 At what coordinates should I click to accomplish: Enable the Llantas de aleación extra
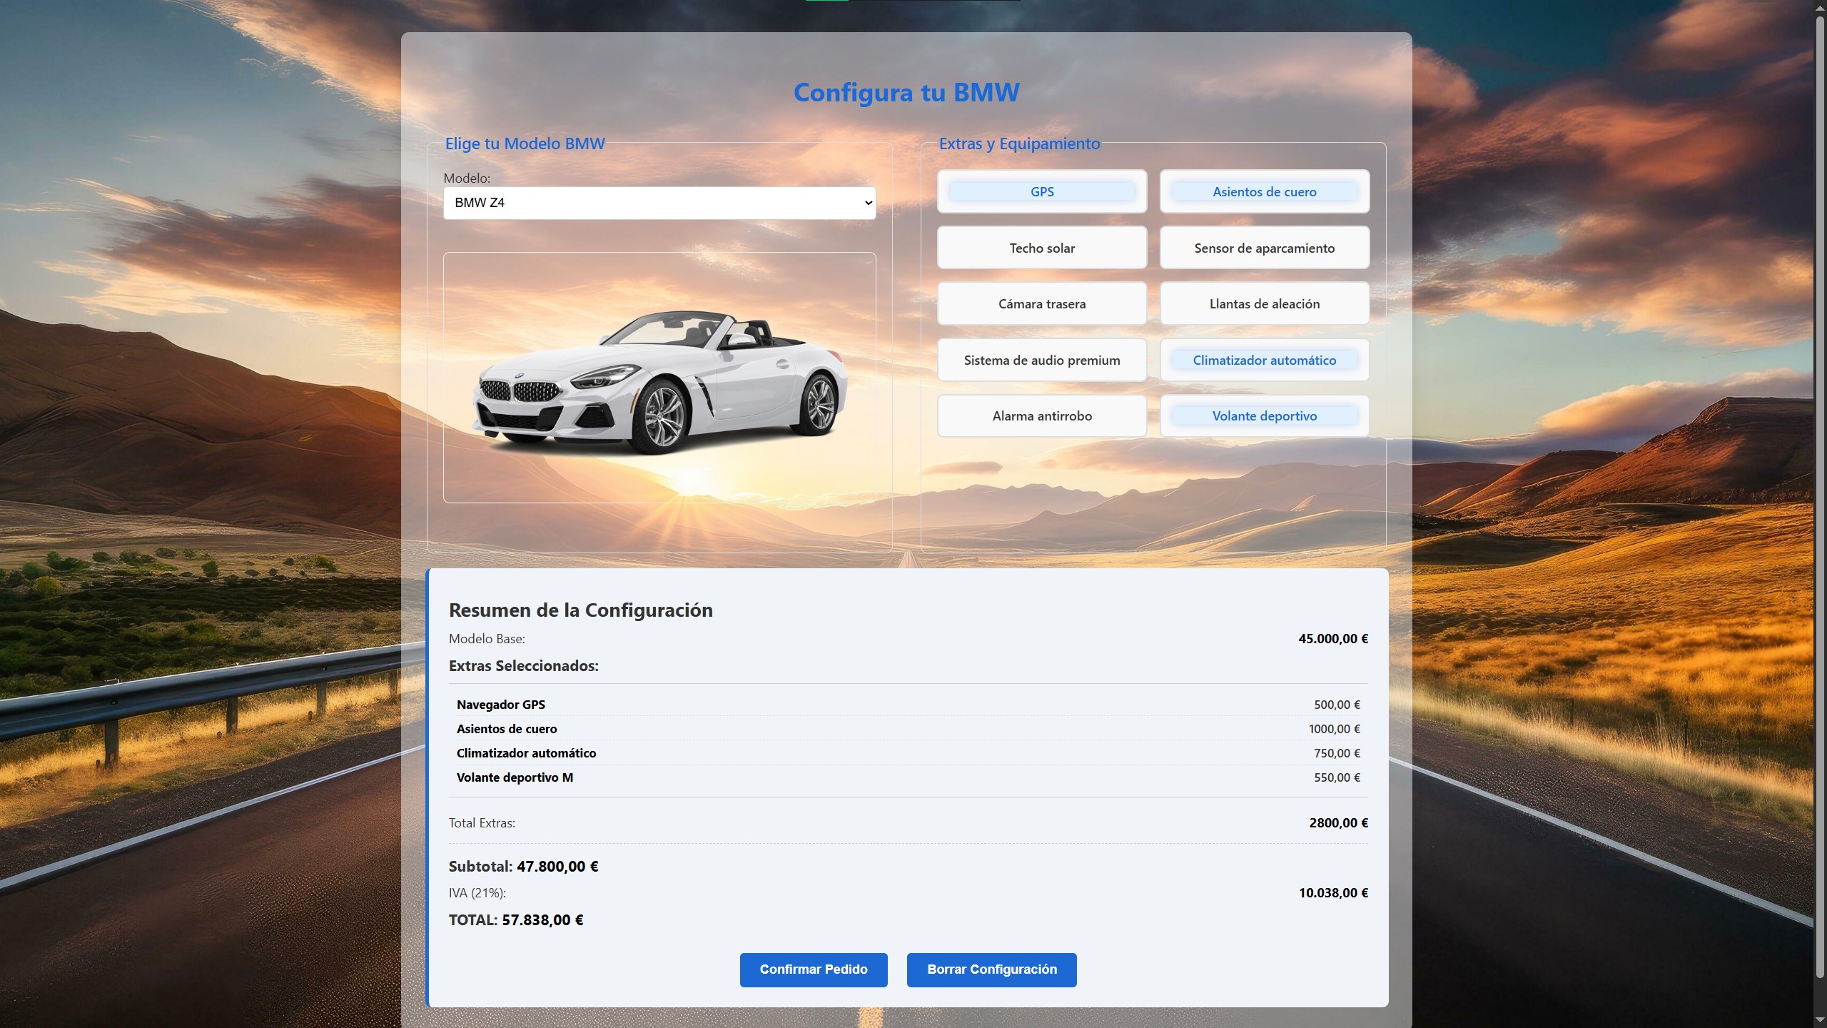[1264, 303]
